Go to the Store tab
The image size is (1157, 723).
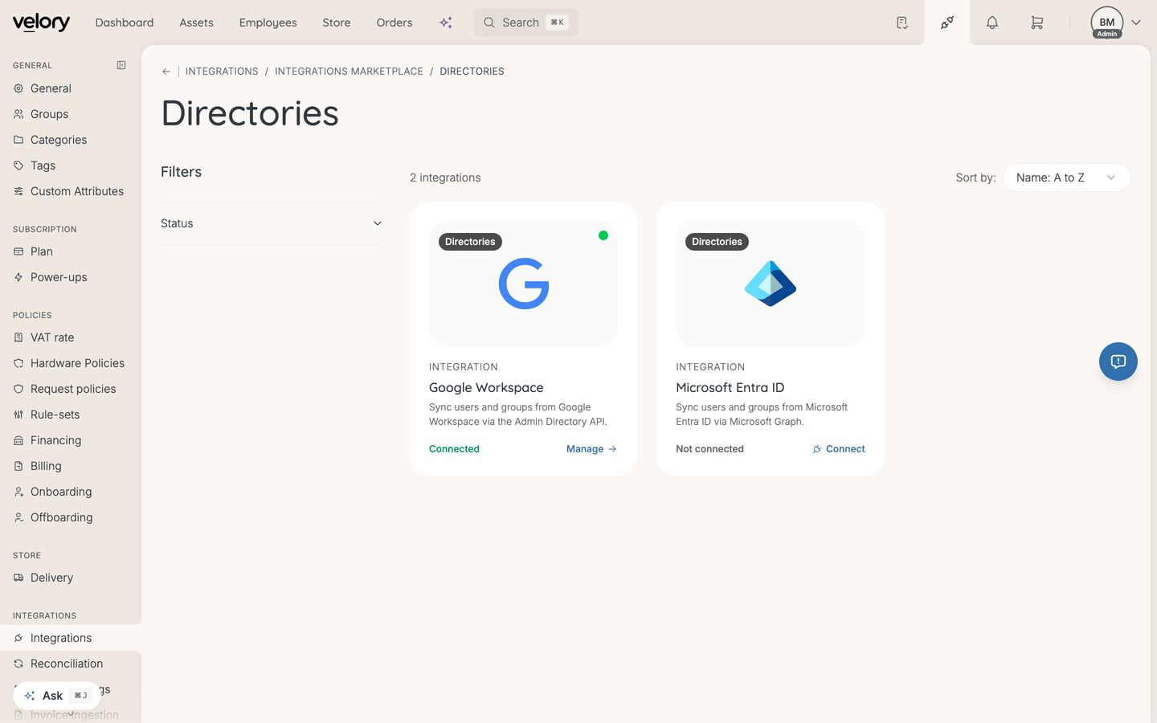(337, 22)
